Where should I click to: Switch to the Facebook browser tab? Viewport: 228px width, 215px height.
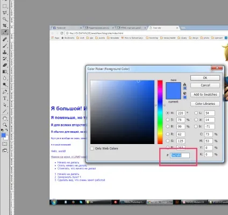point(67,28)
